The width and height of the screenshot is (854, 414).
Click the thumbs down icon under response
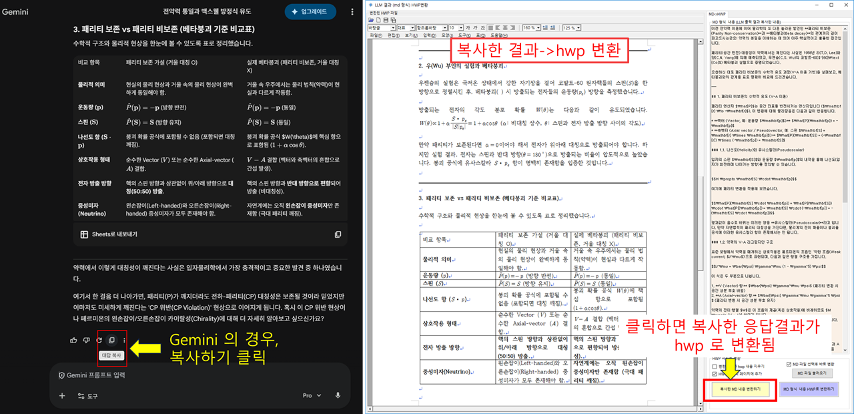pos(86,341)
